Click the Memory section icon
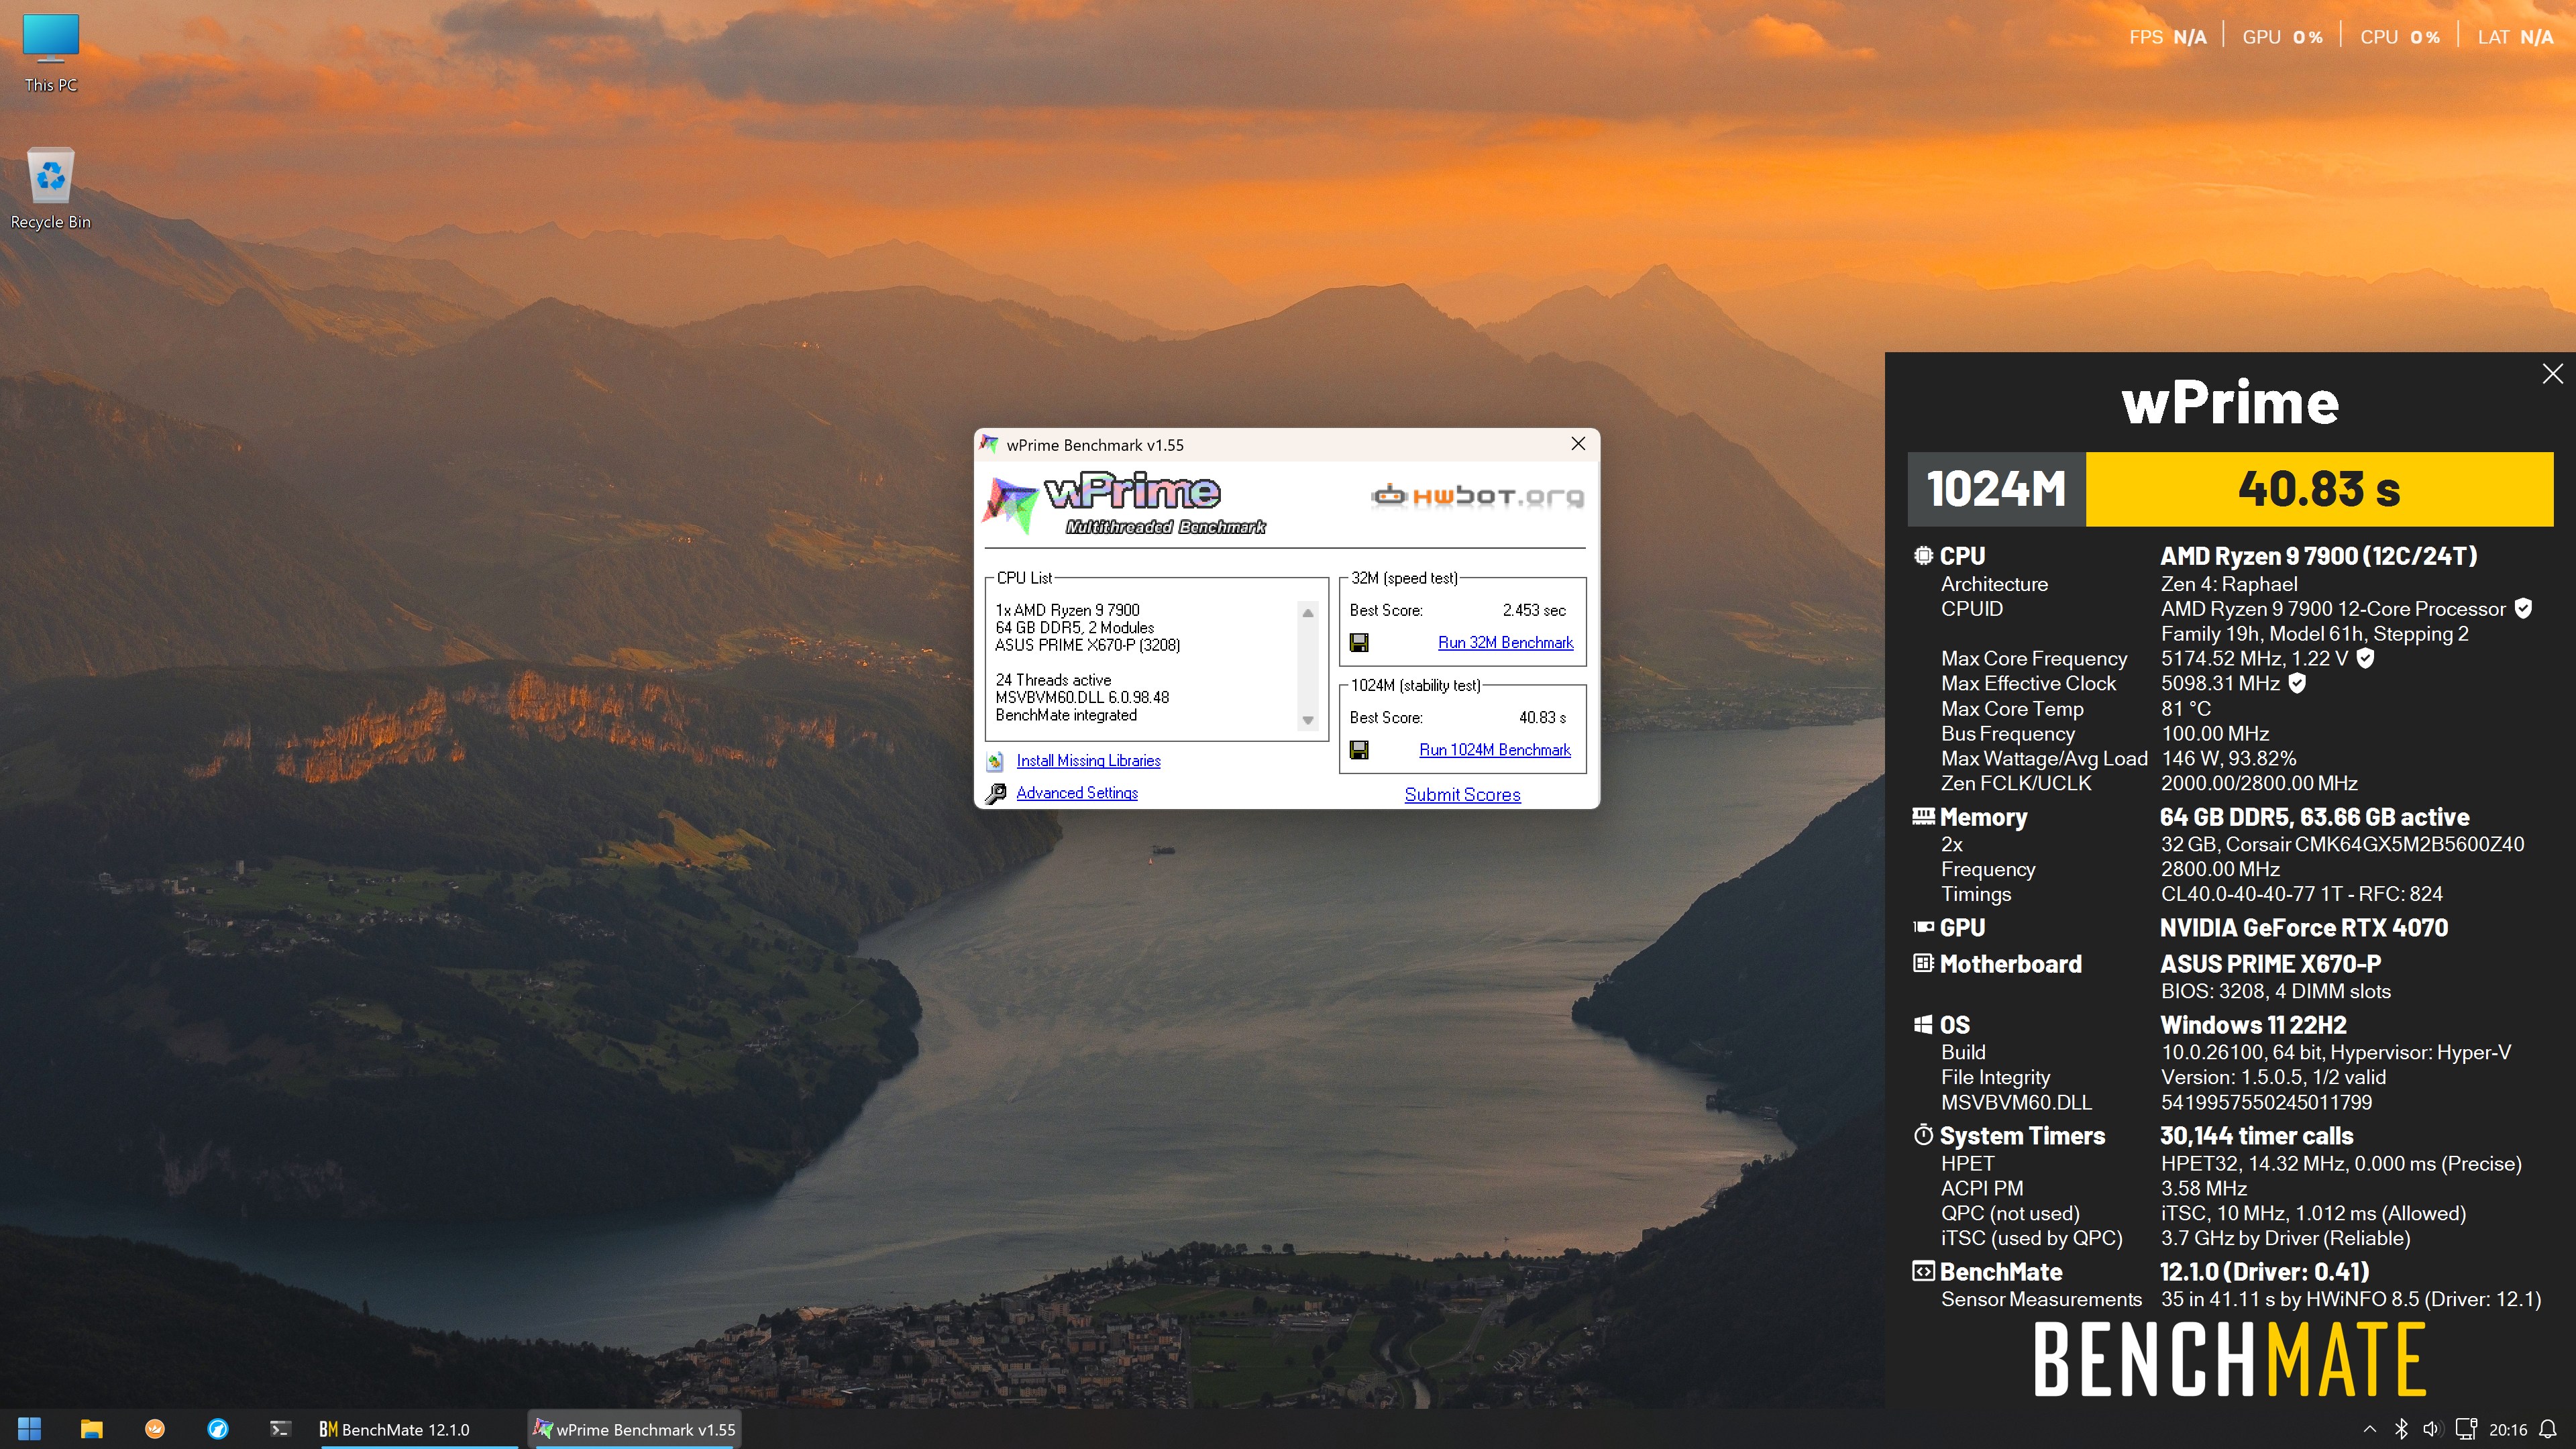Viewport: 2576px width, 1449px height. [x=1923, y=817]
